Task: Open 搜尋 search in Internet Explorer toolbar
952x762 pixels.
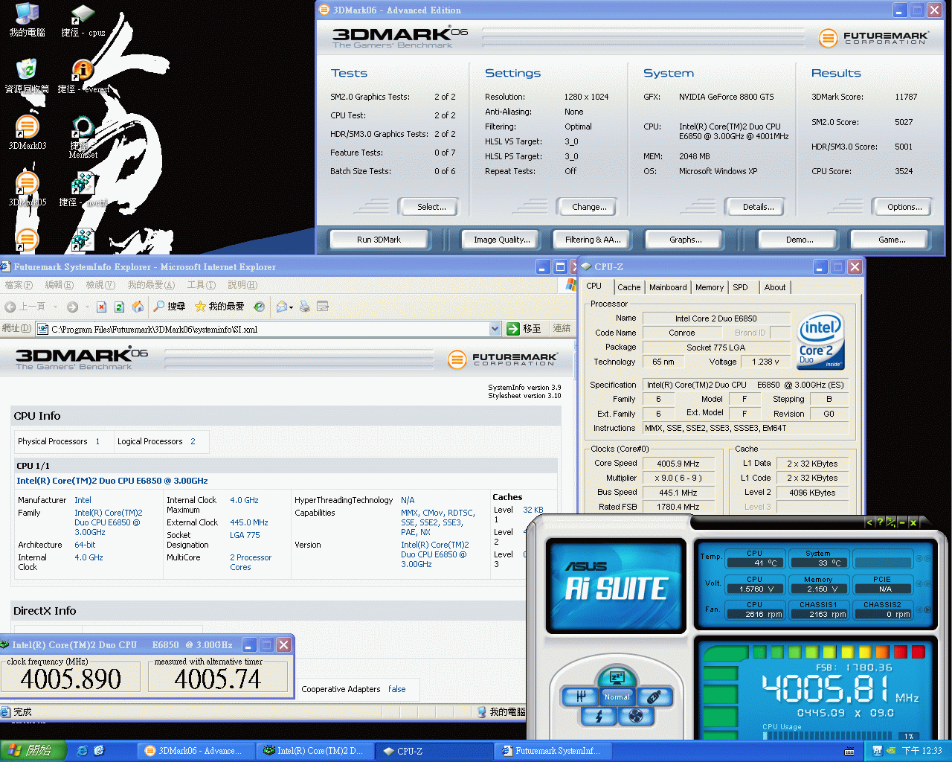Action: tap(170, 307)
